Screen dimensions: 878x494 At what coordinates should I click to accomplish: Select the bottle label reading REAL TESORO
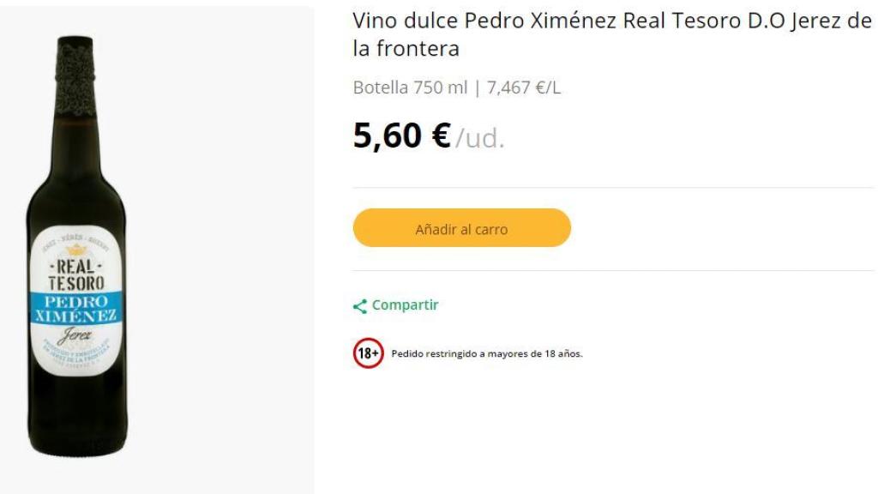(x=79, y=272)
